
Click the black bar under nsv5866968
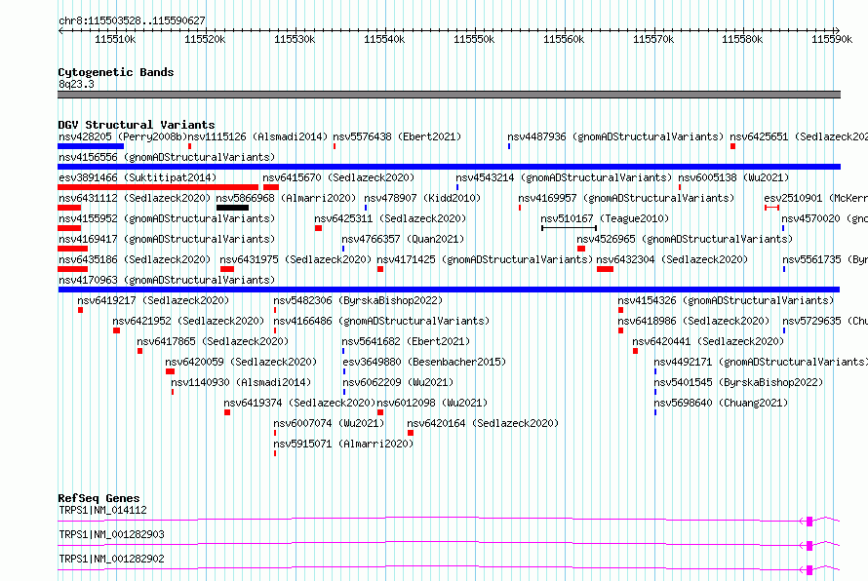(x=232, y=208)
